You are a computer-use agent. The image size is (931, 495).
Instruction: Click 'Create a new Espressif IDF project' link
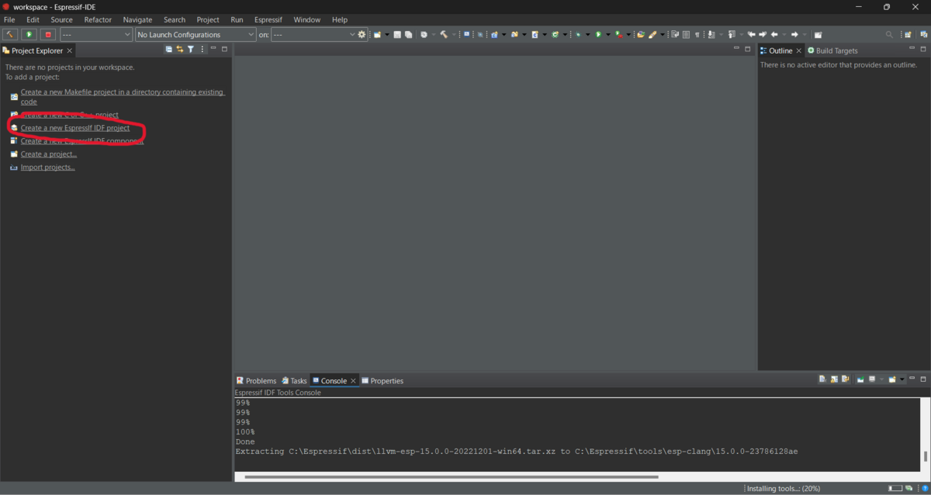75,128
